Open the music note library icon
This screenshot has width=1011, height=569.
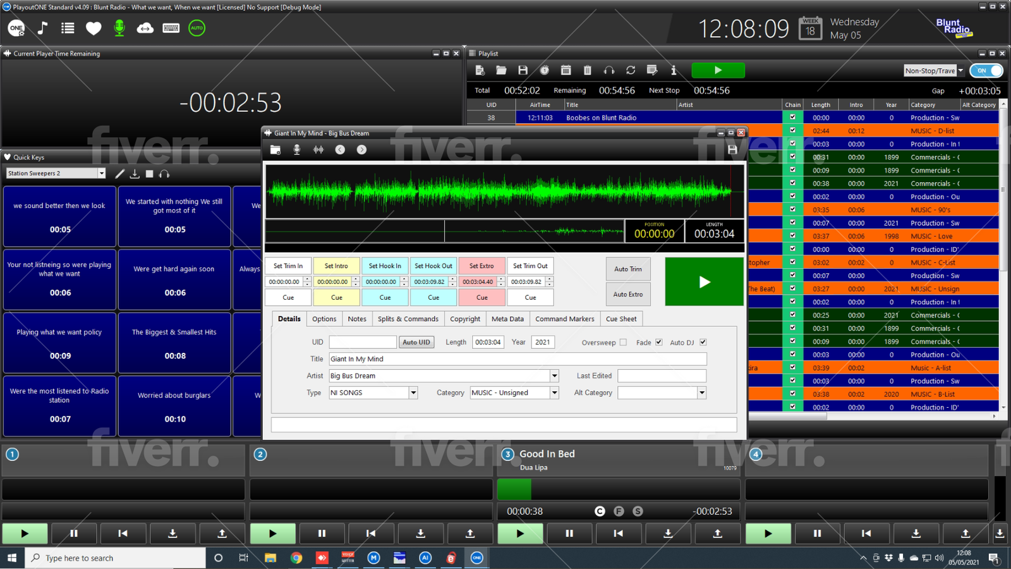tap(42, 28)
